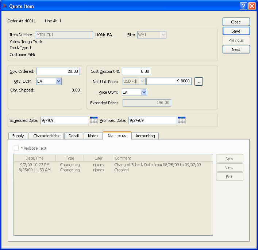Click the ellipsis price list button
The height and width of the screenshot is (250, 258).
tap(199, 82)
